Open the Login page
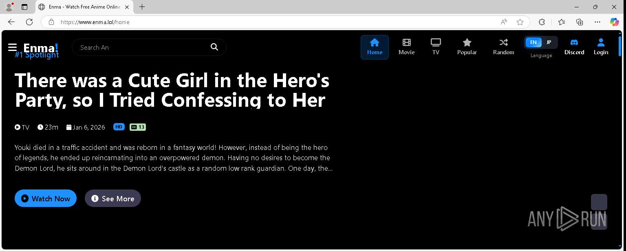The height and width of the screenshot is (251, 626). [x=601, y=47]
